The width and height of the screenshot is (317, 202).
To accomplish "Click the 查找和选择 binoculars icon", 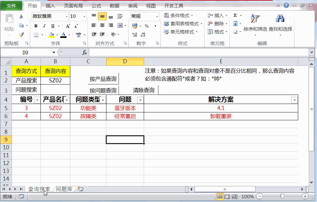I will pos(280,18).
